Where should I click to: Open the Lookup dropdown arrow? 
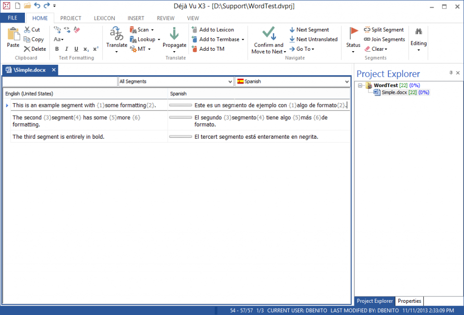(x=159, y=39)
